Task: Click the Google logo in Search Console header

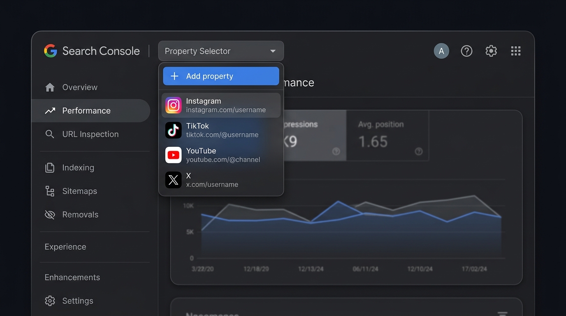Action: click(51, 51)
